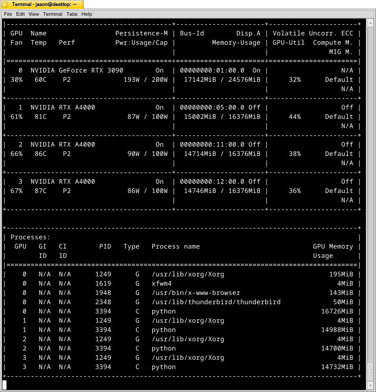
Task: Open the Terminal menu
Action: point(52,14)
